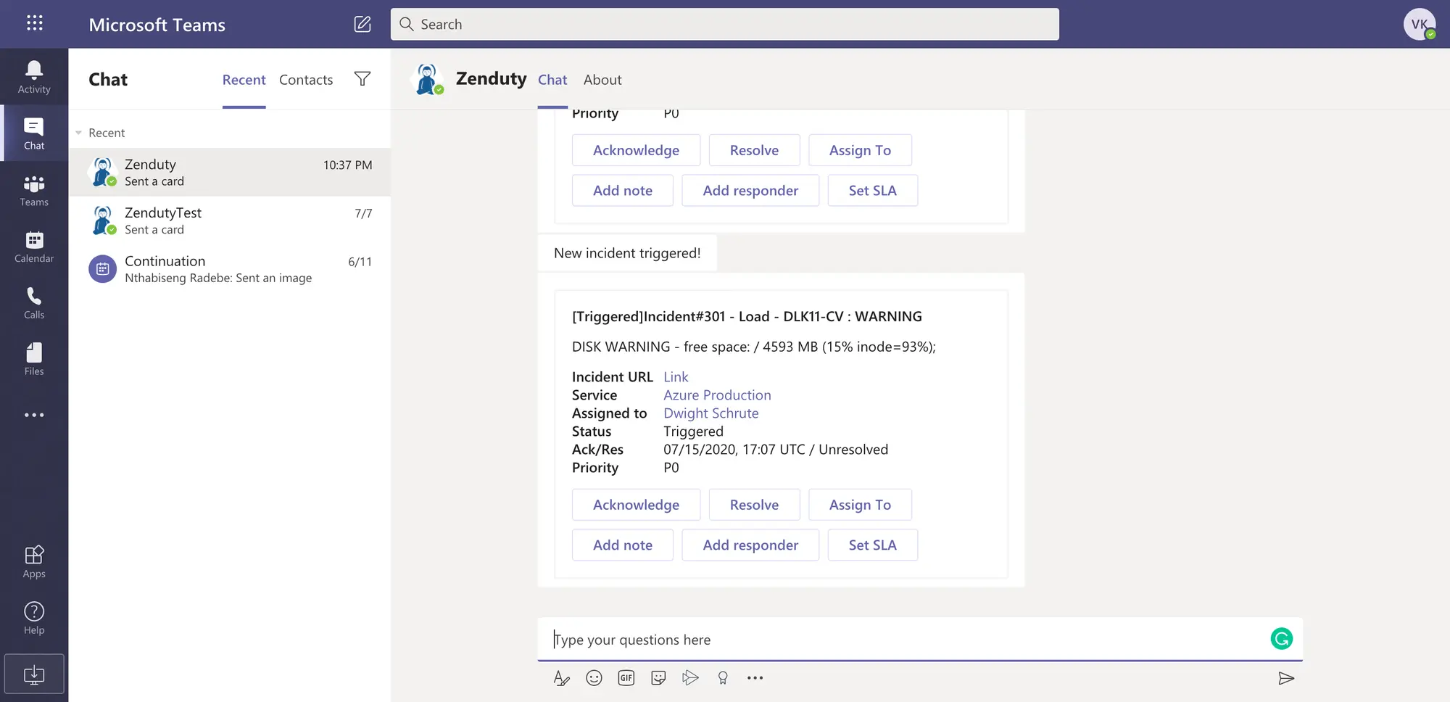Open the Continuation meeting chat
The width and height of the screenshot is (1450, 702).
(x=230, y=269)
